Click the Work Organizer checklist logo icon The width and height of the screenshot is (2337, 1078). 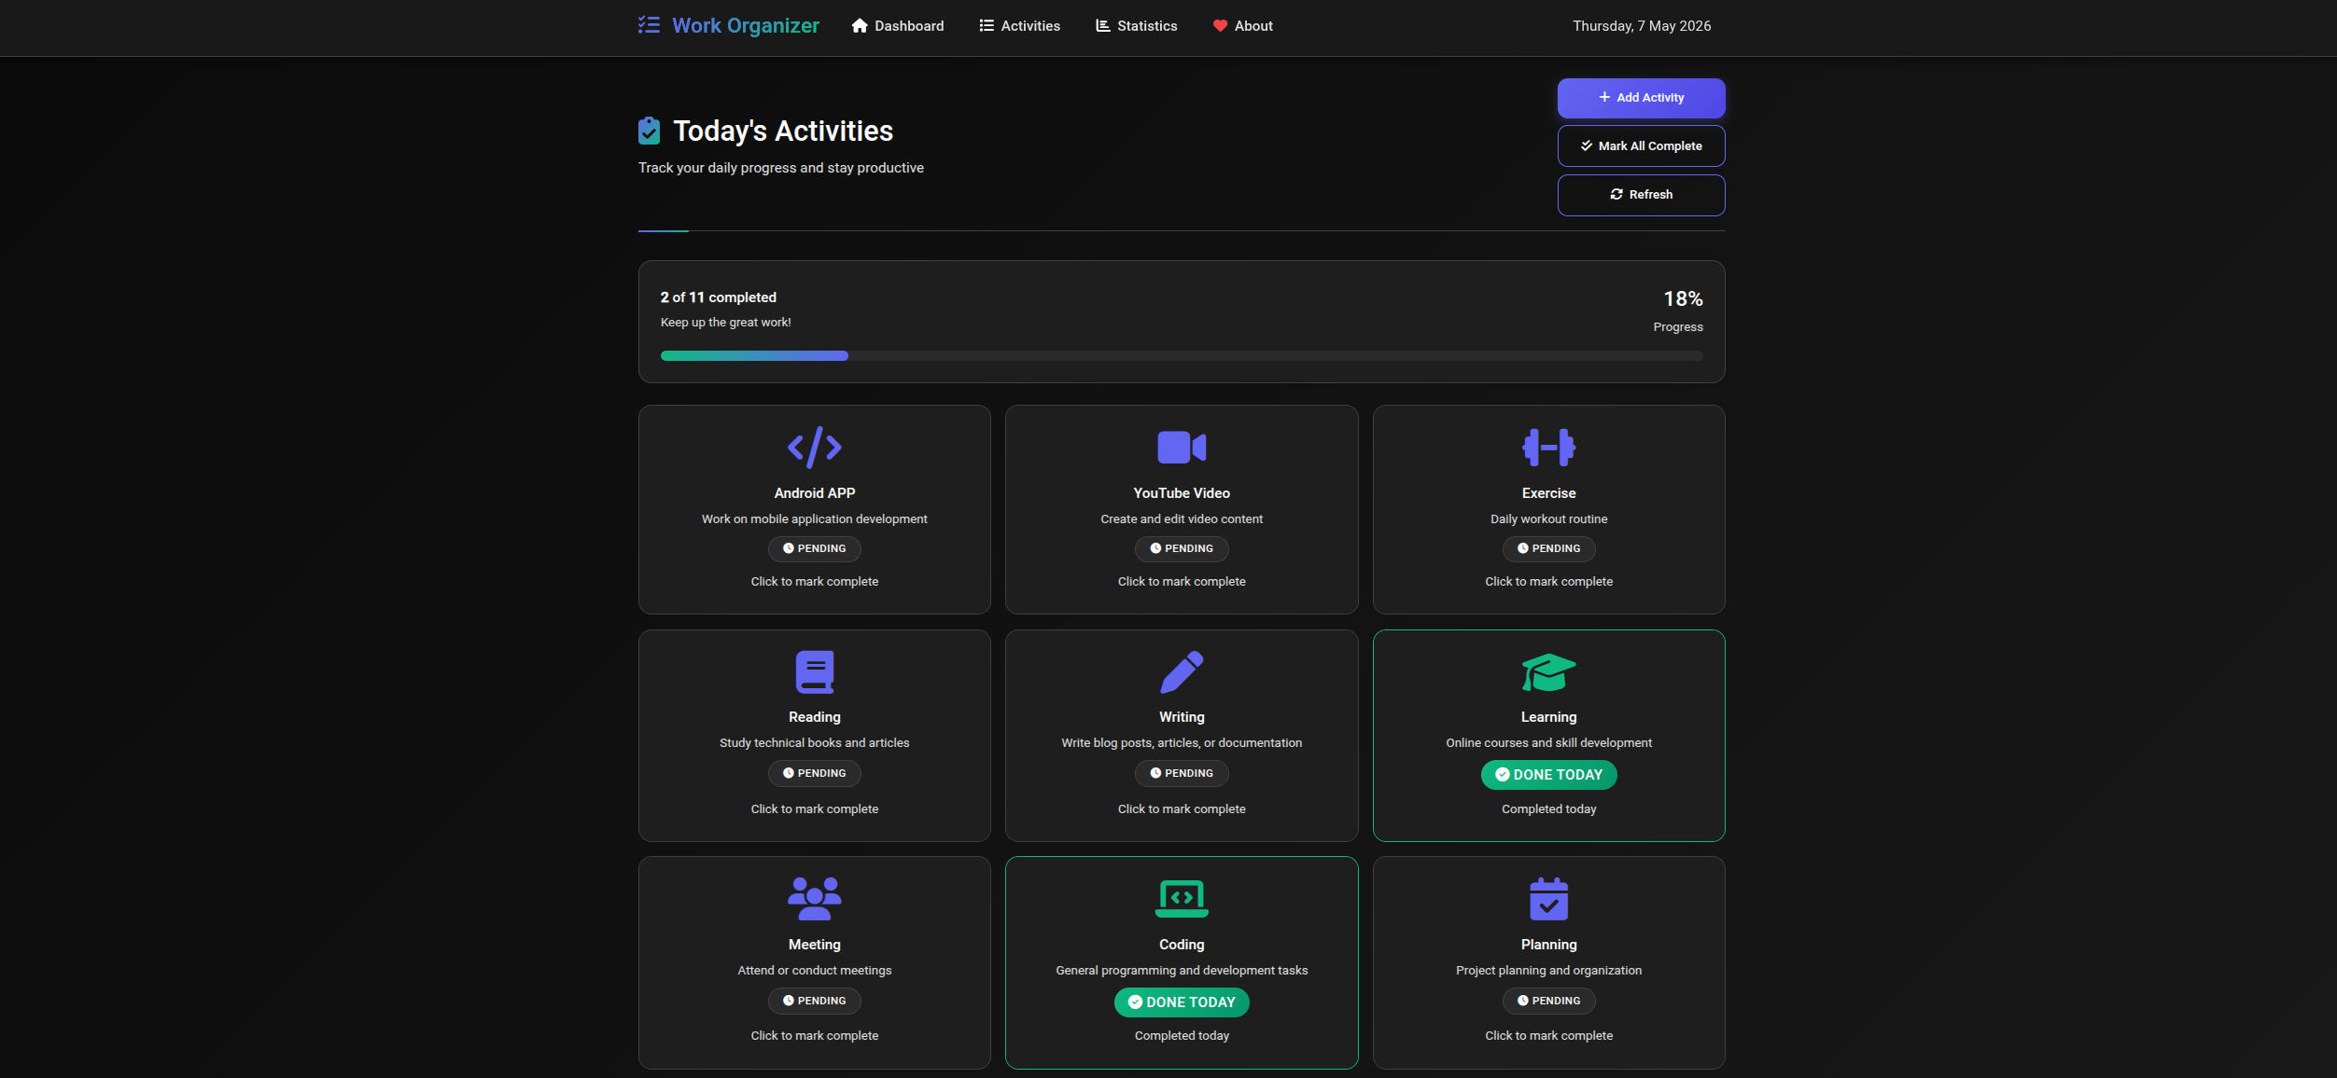point(649,25)
